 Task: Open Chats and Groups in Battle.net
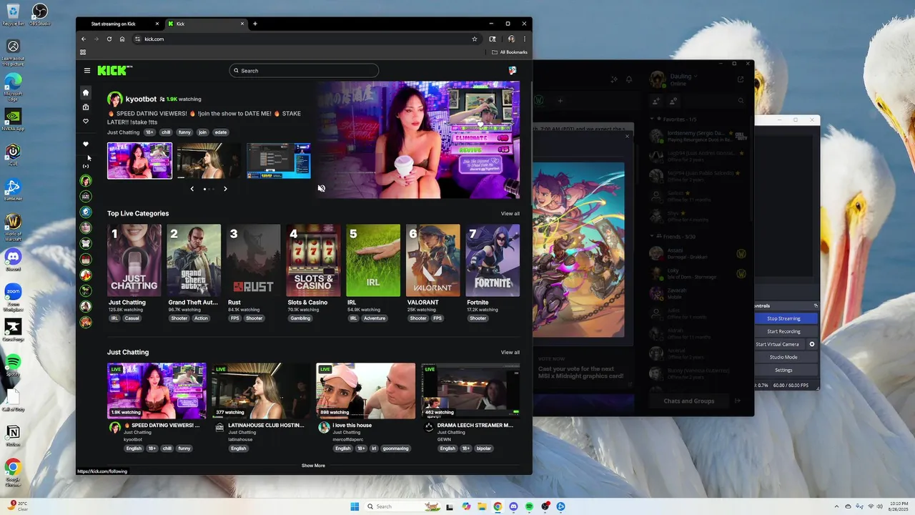click(689, 401)
